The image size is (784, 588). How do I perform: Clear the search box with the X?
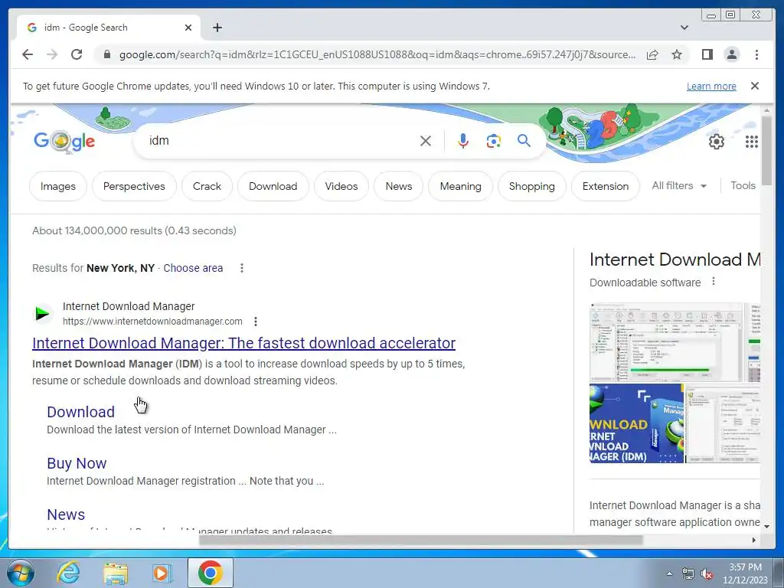(426, 141)
